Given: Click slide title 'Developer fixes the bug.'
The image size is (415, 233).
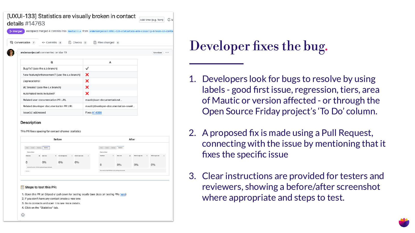Looking at the screenshot, I should (259, 46).
